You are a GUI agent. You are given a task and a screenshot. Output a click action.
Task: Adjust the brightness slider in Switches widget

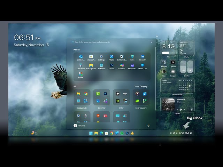[x=190, y=67]
